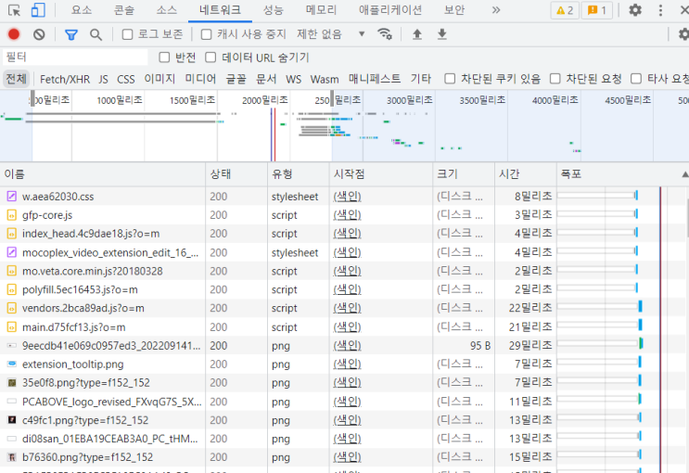Open the 제한 없음 throttling dropdown
The image size is (689, 473).
(x=330, y=34)
